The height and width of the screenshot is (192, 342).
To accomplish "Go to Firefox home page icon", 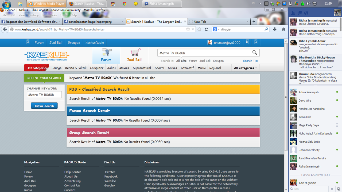I will [x=283, y=29].
